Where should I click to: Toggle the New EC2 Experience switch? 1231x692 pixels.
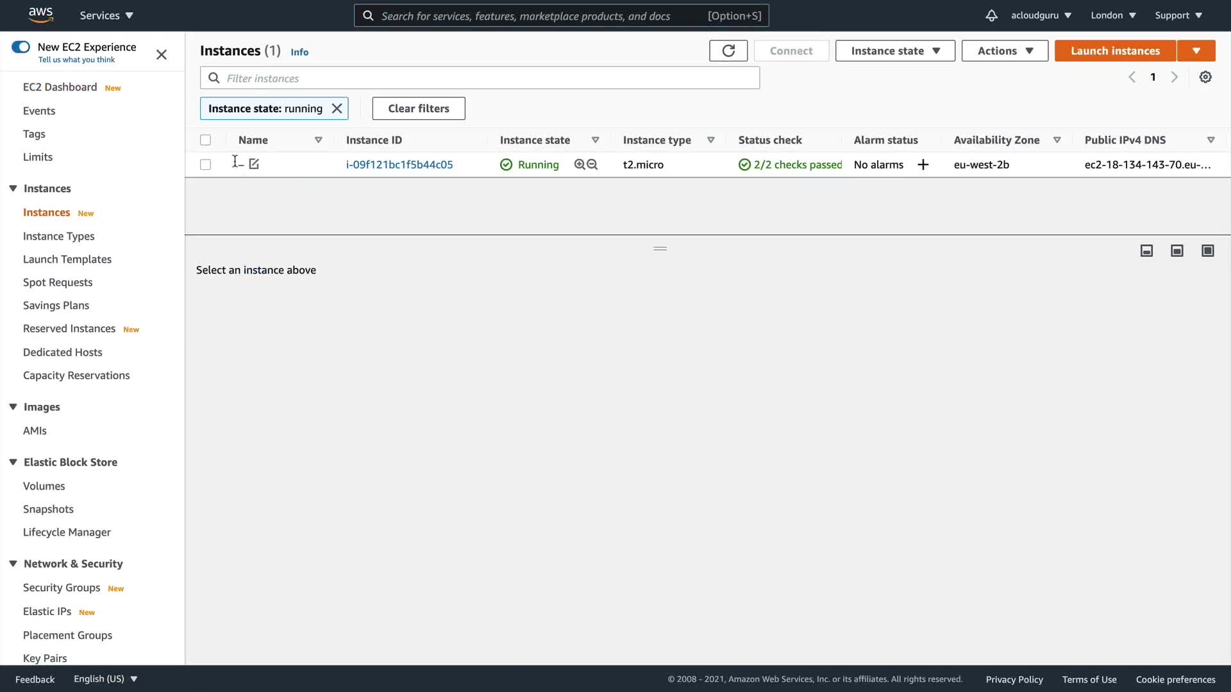pyautogui.click(x=21, y=47)
